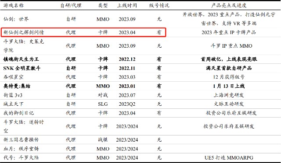Image resolution: width=281 pixels, height=163 pixels.
Task: Click the 2022.12 launch date
Action: (127, 59)
